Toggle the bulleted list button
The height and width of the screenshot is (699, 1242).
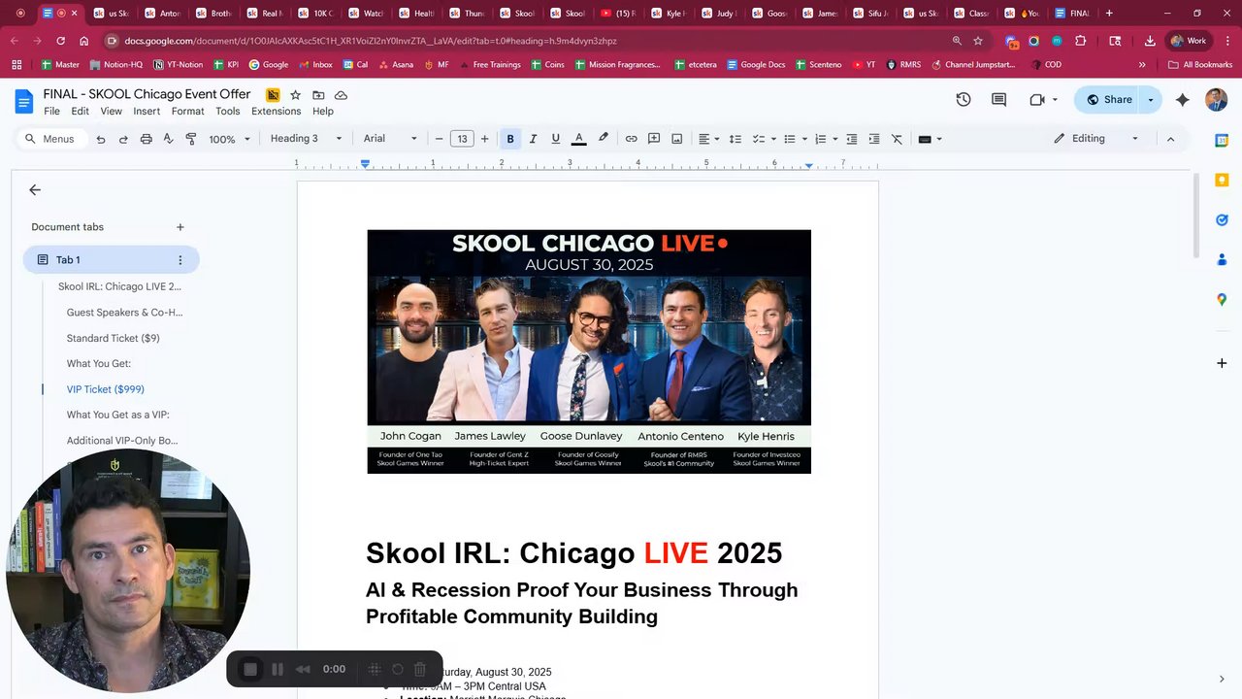(790, 139)
